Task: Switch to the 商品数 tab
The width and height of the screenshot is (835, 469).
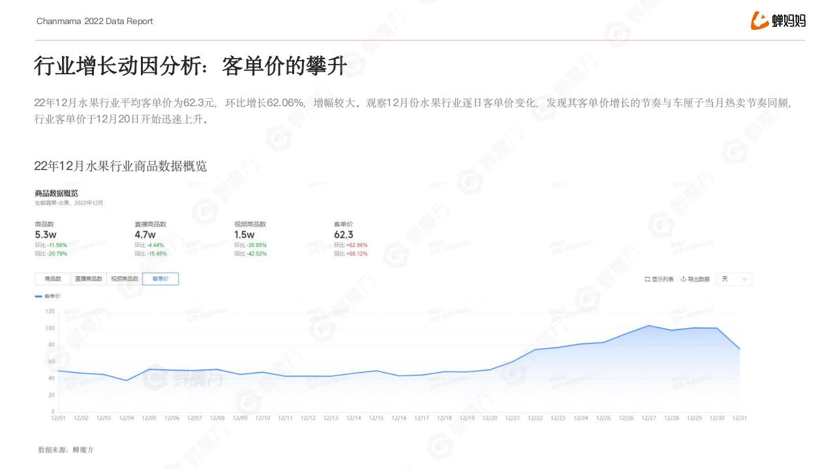Action: [x=53, y=279]
